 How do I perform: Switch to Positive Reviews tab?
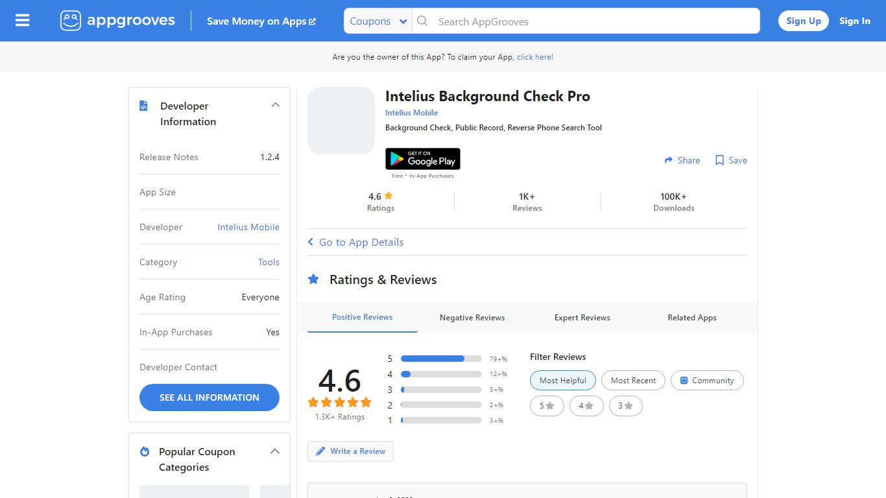click(363, 317)
